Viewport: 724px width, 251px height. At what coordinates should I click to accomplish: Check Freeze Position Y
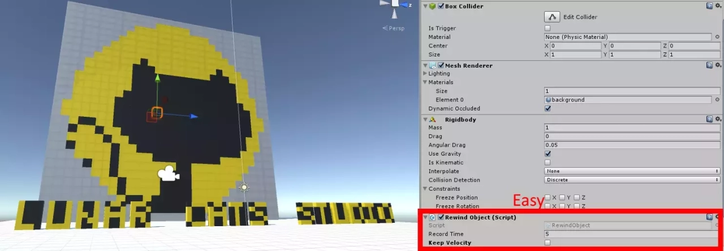pyautogui.click(x=562, y=197)
